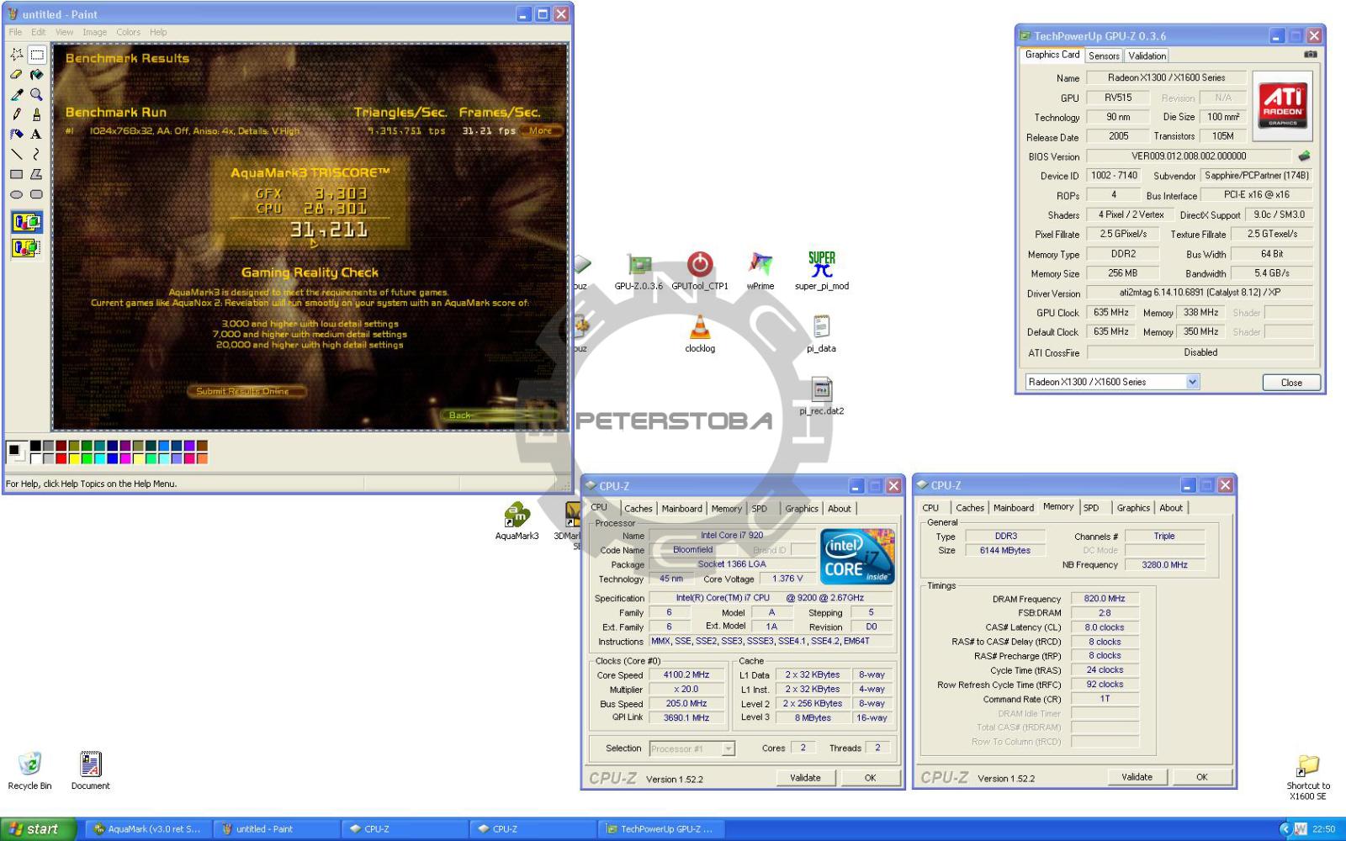Select the Rounded Rectangle tool
Image resolution: width=1346 pixels, height=841 pixels.
coord(36,194)
